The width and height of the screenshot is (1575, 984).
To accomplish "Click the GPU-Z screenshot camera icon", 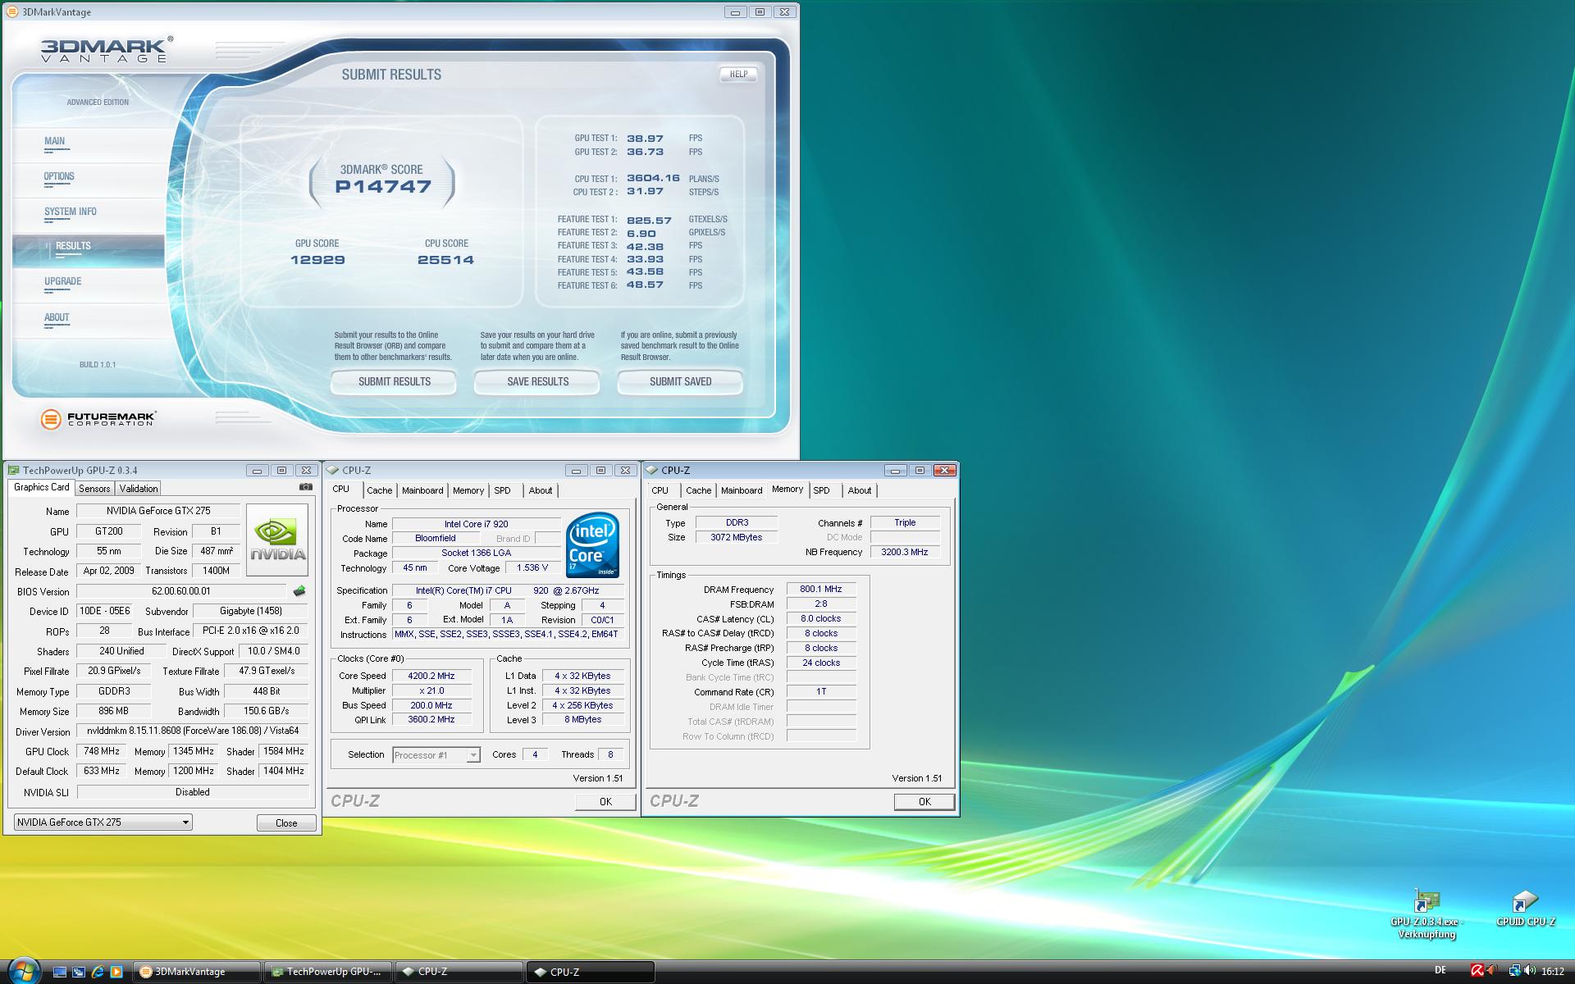I will pos(305,486).
